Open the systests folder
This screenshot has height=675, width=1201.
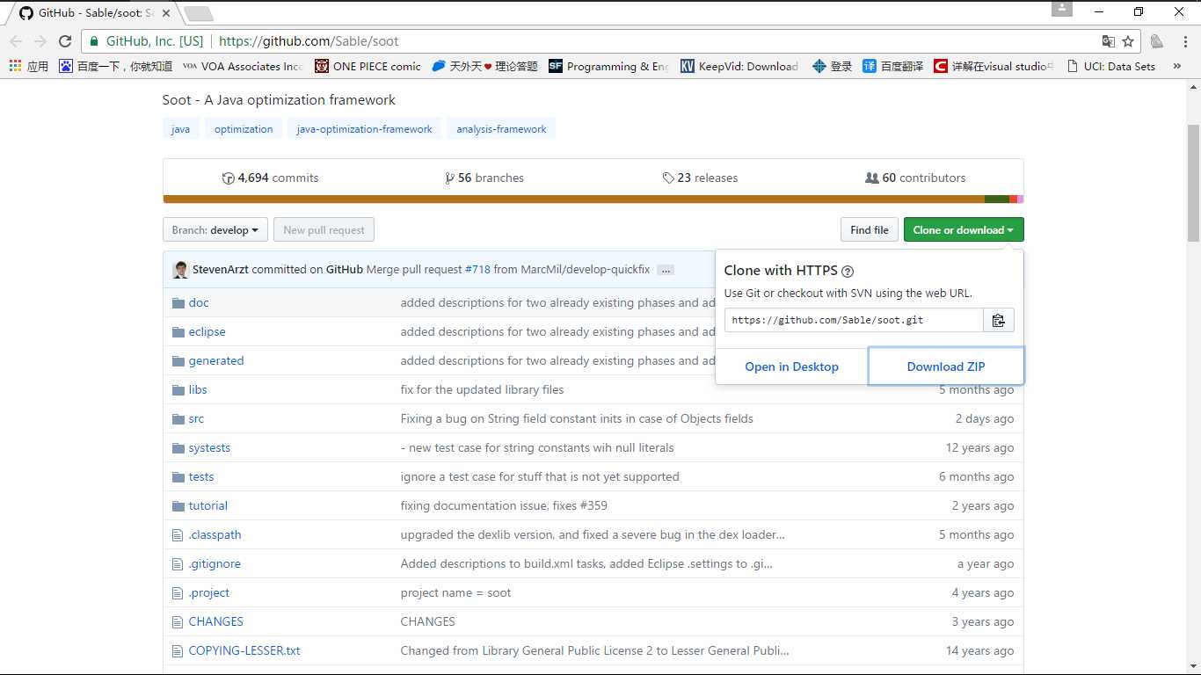pos(209,448)
